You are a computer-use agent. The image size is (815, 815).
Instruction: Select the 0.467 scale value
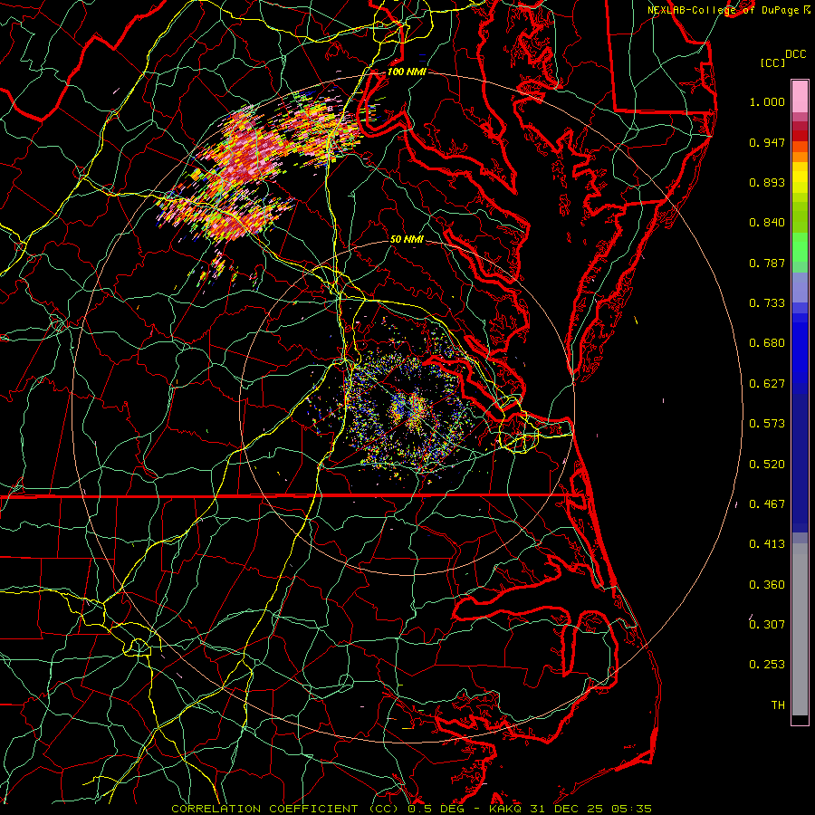(x=767, y=504)
